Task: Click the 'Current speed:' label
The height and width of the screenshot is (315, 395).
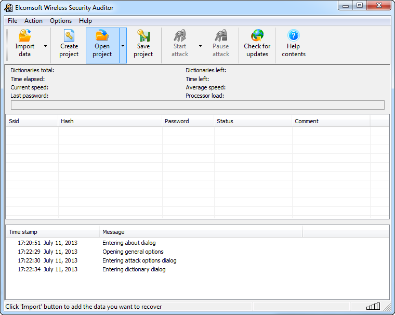Action: click(30, 87)
